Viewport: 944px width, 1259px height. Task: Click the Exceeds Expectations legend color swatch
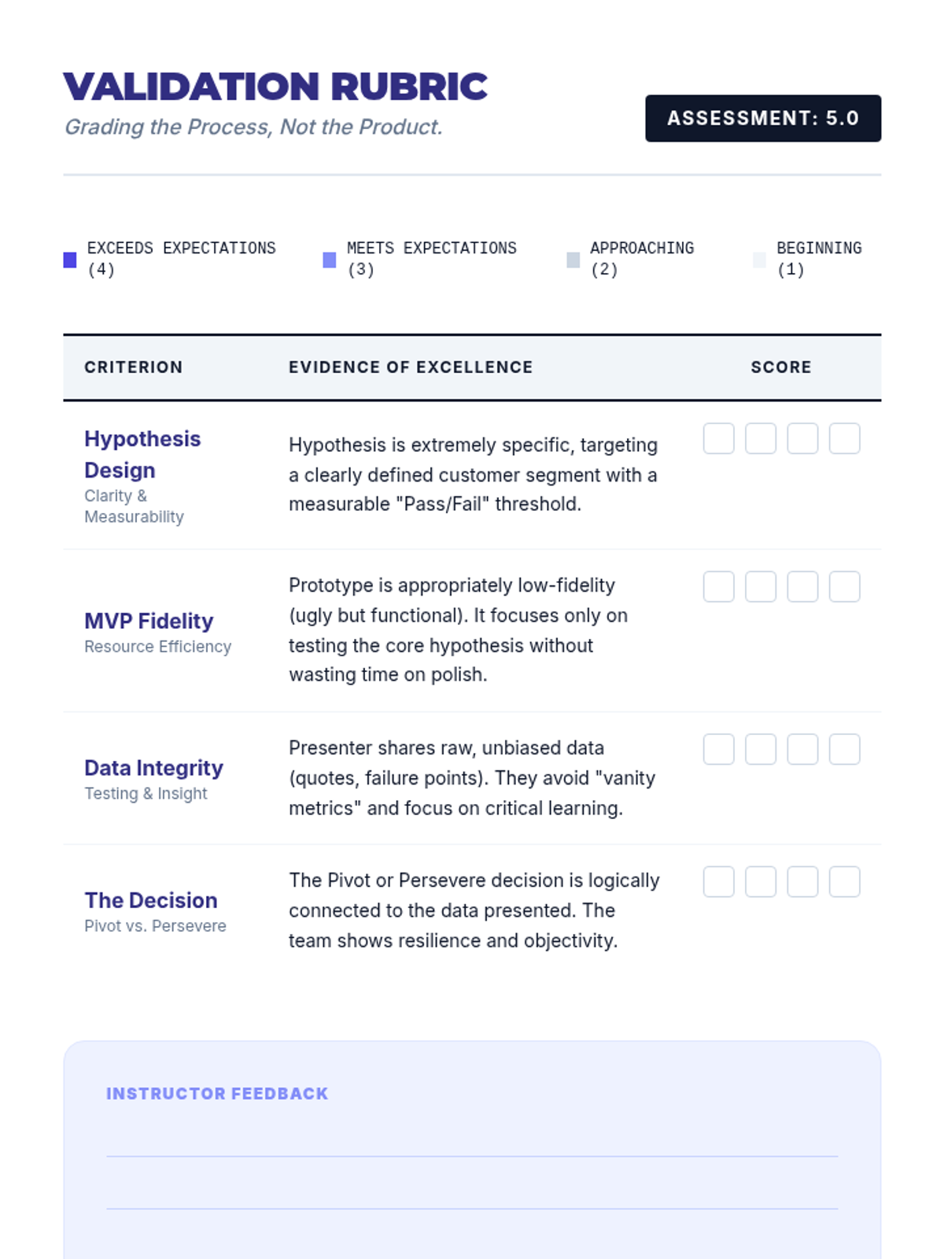[70, 260]
